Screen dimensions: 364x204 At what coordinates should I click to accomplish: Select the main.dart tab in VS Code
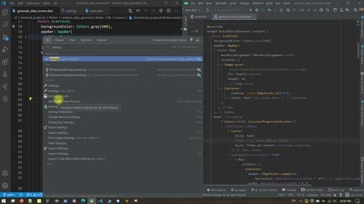(94, 11)
